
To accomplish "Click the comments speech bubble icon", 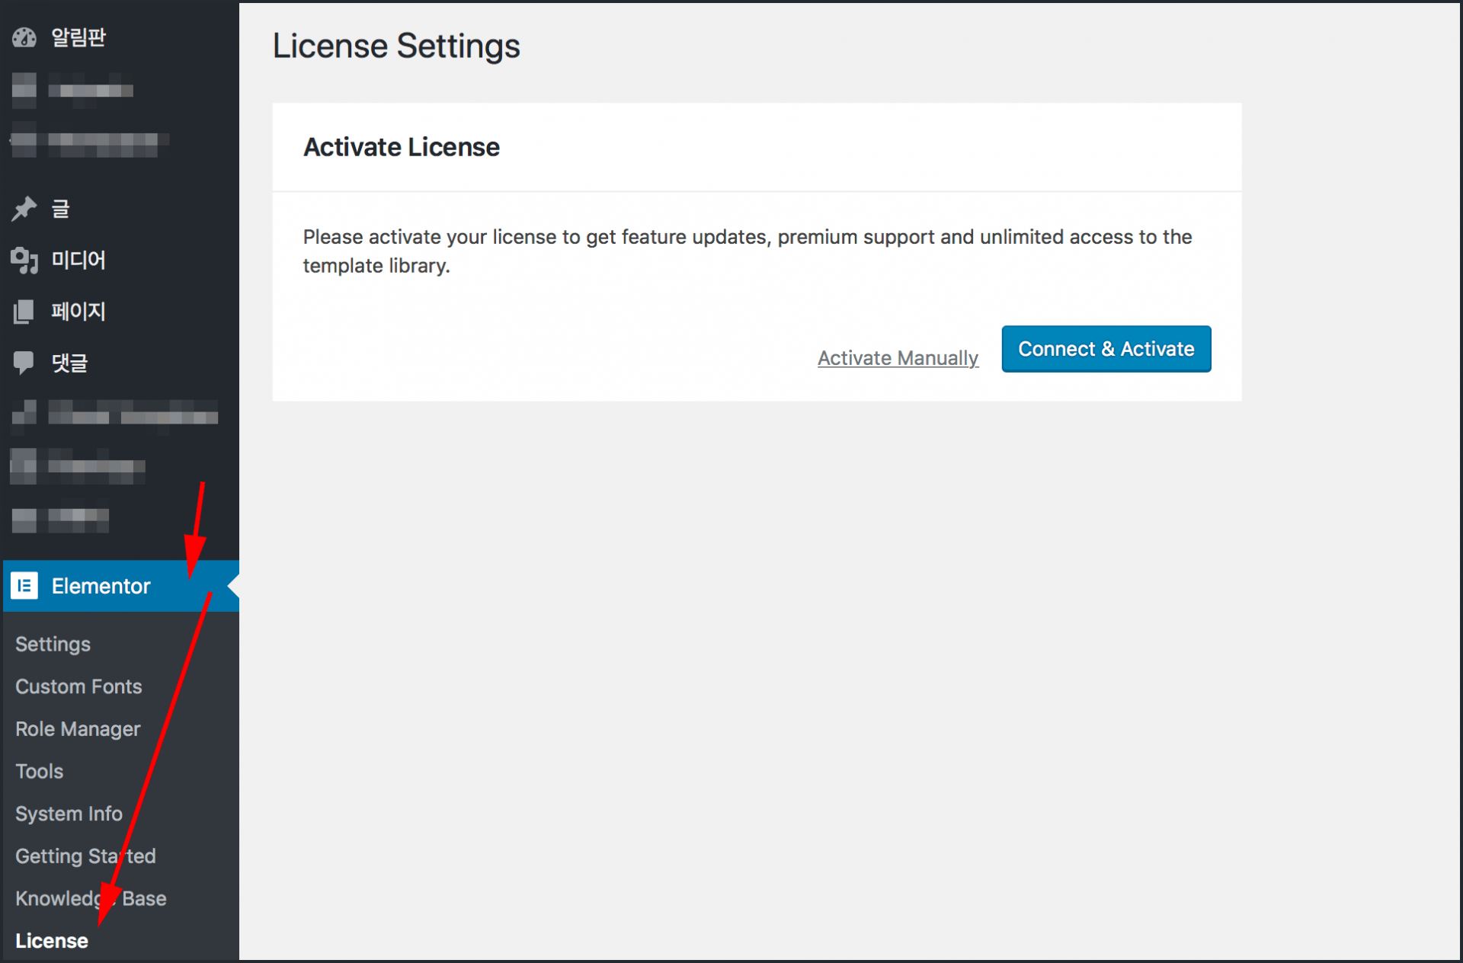I will pyautogui.click(x=24, y=363).
